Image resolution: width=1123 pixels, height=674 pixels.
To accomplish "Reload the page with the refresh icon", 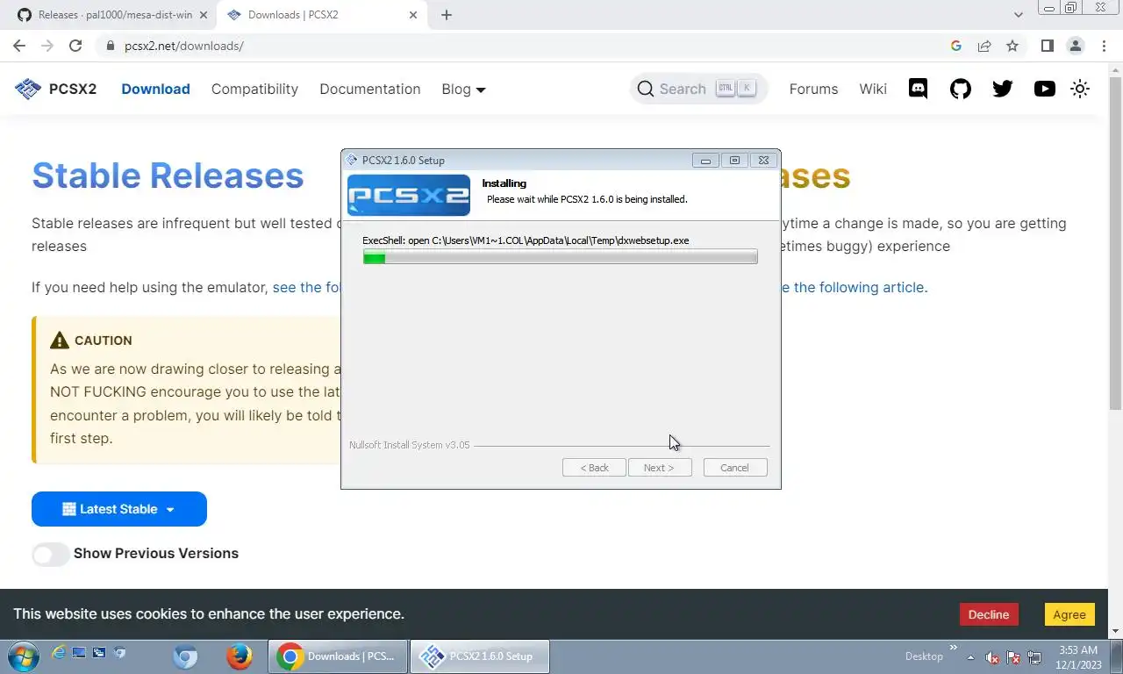I will pyautogui.click(x=75, y=46).
